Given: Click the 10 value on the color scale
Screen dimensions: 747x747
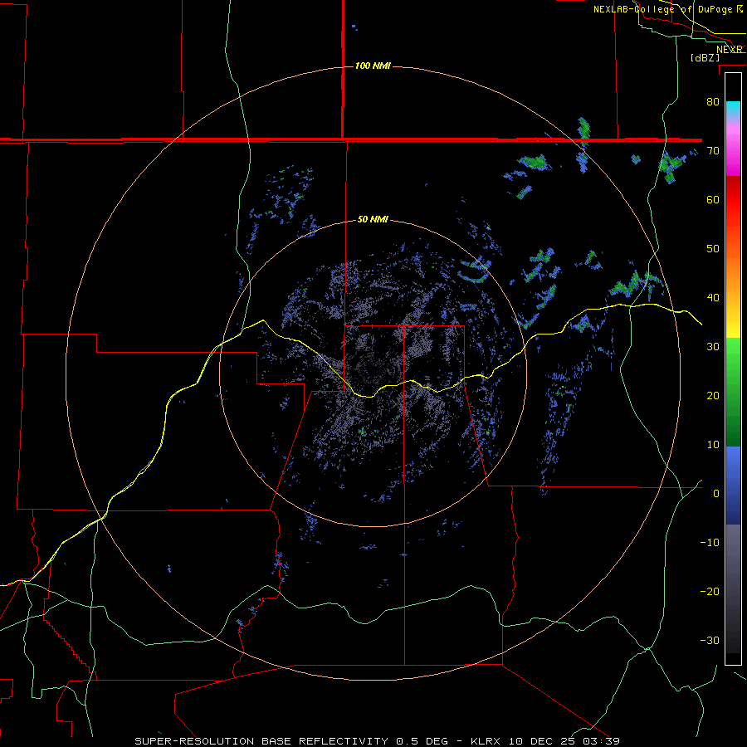Looking at the screenshot, I should click(713, 445).
